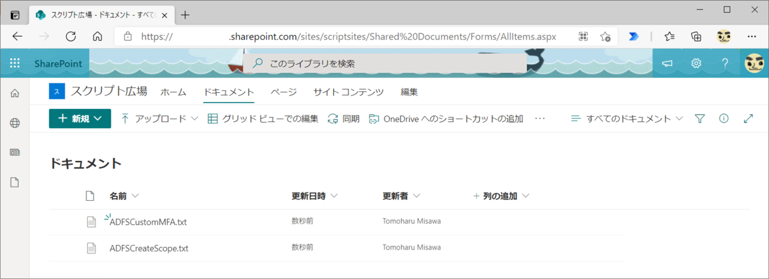Click the file icon for ADFSCustomMFA.txt
The width and height of the screenshot is (769, 279).
(91, 222)
